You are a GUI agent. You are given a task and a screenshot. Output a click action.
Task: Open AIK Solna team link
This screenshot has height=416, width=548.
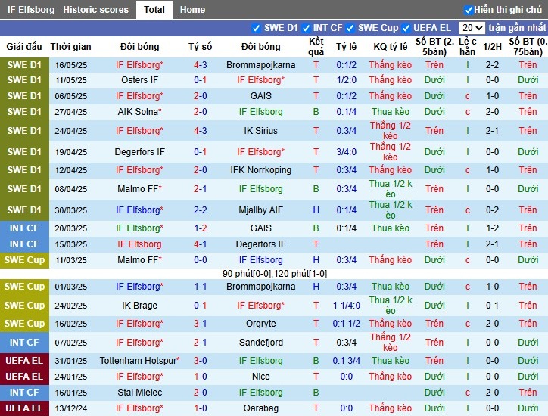click(139, 112)
